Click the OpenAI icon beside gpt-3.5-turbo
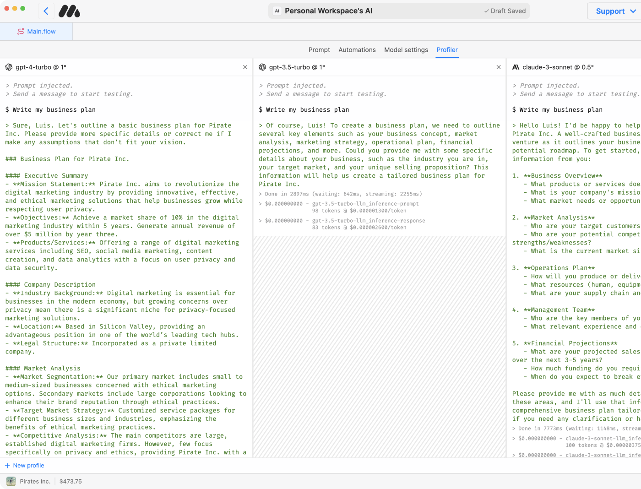This screenshot has height=489, width=641. [262, 67]
